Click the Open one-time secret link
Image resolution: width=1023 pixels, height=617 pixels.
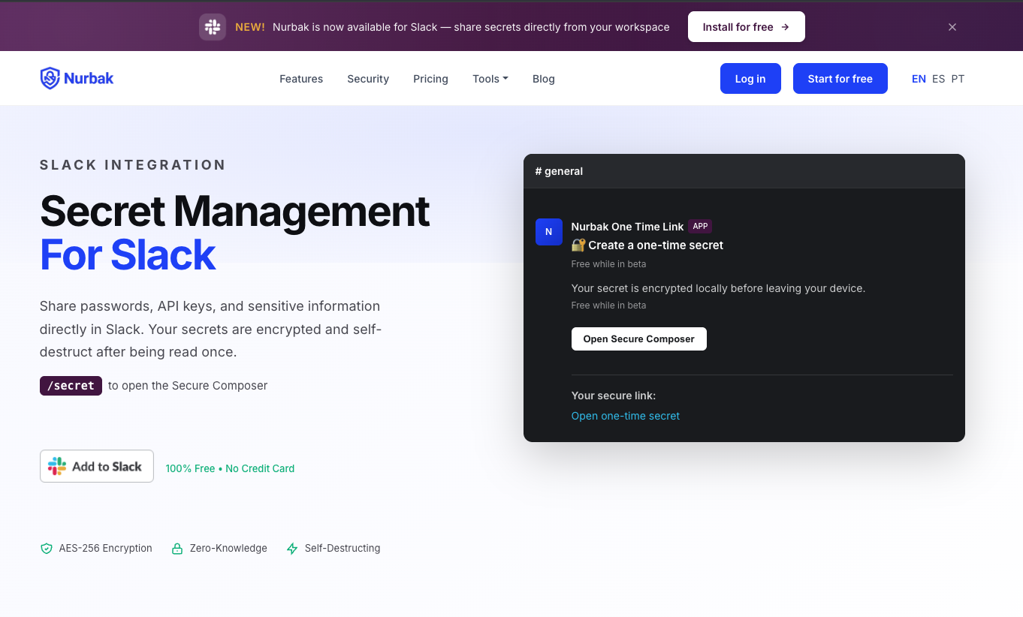point(625,416)
